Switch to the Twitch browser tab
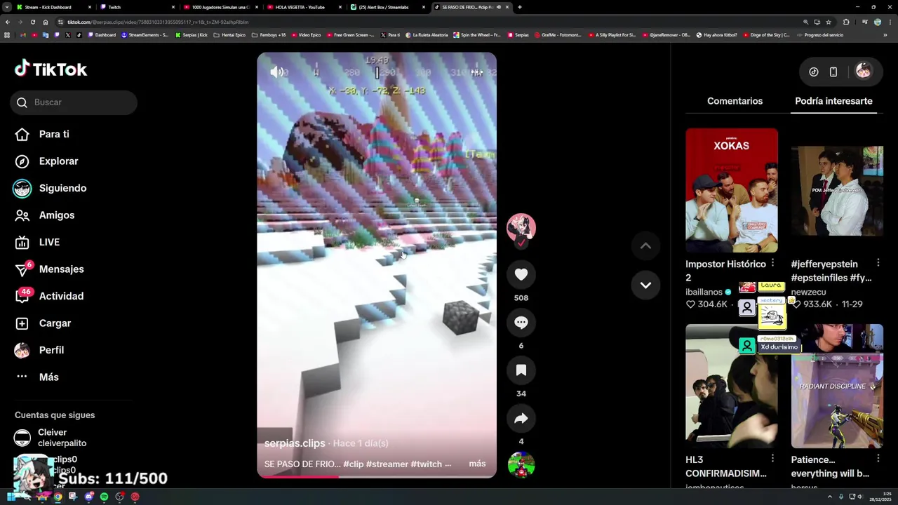898x505 pixels. (136, 7)
